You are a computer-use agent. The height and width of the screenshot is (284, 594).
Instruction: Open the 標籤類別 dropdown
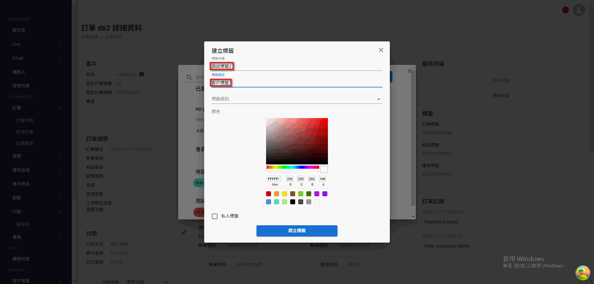[297, 99]
